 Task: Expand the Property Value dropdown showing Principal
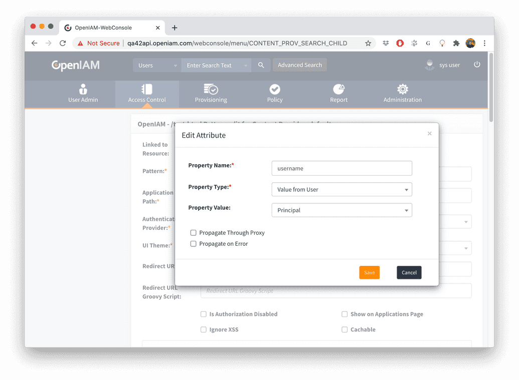pos(341,210)
